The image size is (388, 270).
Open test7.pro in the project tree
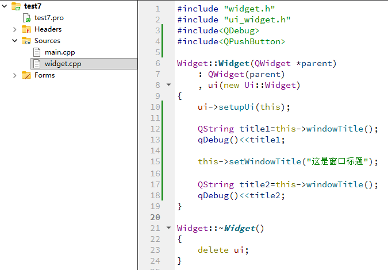click(49, 18)
